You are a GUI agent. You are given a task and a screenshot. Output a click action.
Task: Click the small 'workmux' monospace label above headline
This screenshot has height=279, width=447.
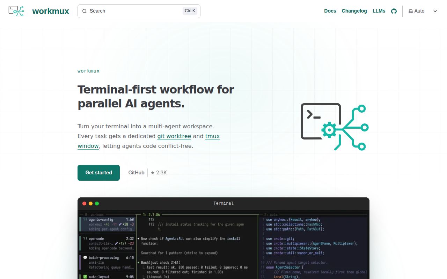pyautogui.click(x=88, y=71)
